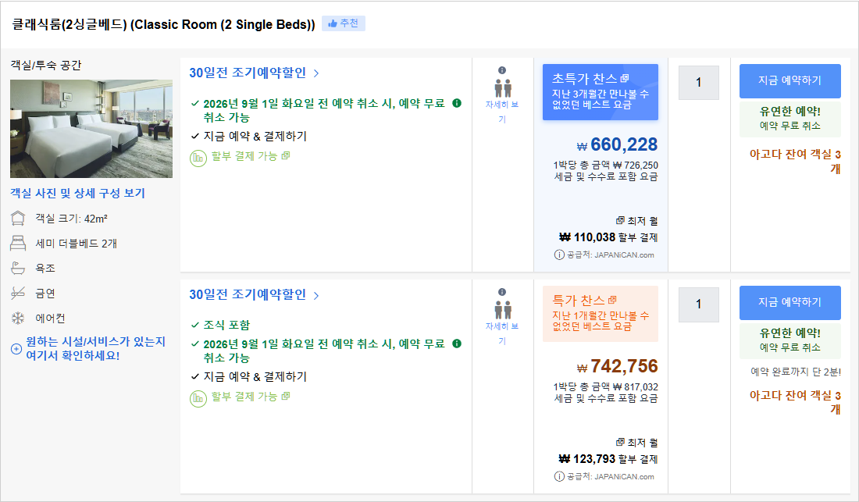Open room quantity selector for second offer
859x502 pixels.
tap(698, 304)
